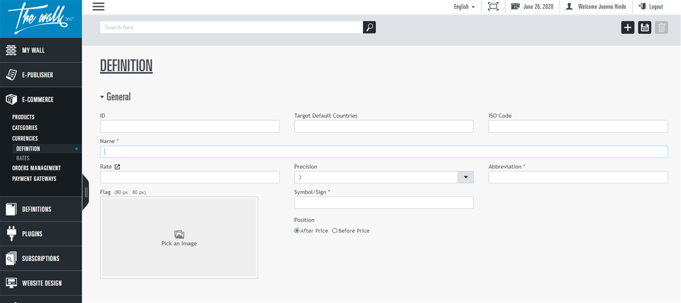Click the logout door icon
The height and width of the screenshot is (303, 681).
[x=642, y=6]
